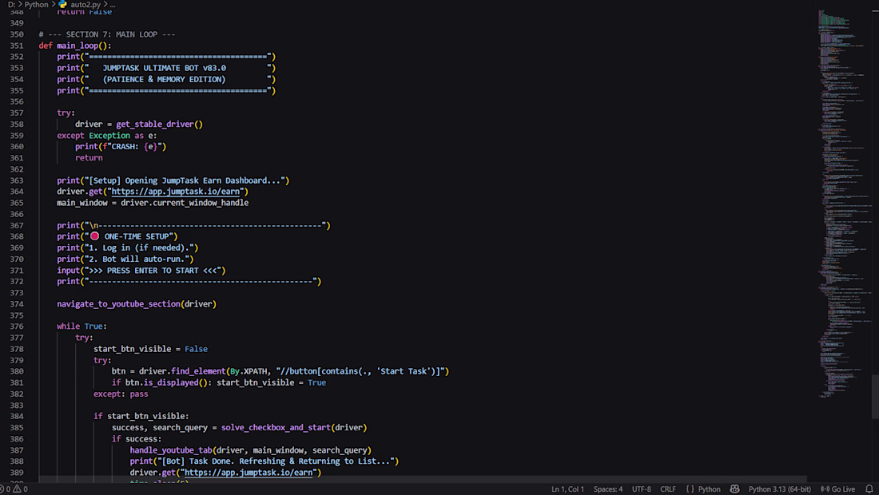879x495 pixels.
Task: Click 'JUMPTASK ULTIMATE BOT v83.0' string
Action: click(165, 69)
